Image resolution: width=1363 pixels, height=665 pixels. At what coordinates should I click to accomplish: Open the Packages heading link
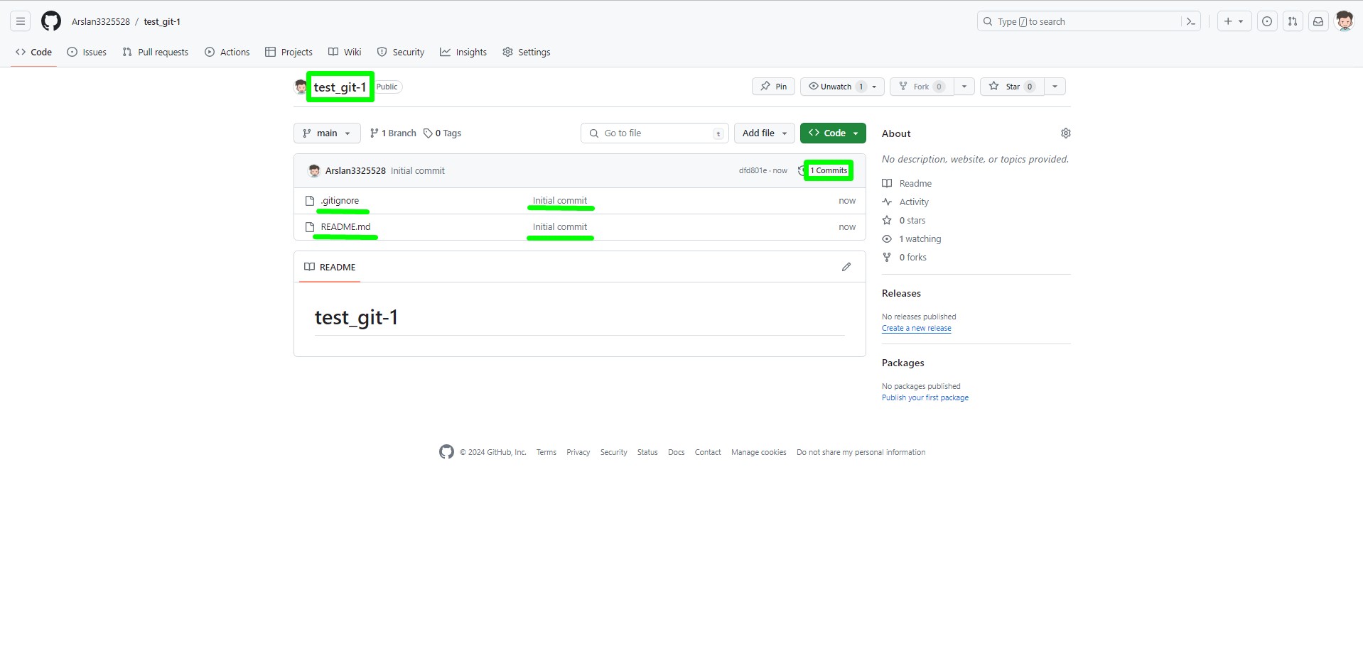coord(903,363)
